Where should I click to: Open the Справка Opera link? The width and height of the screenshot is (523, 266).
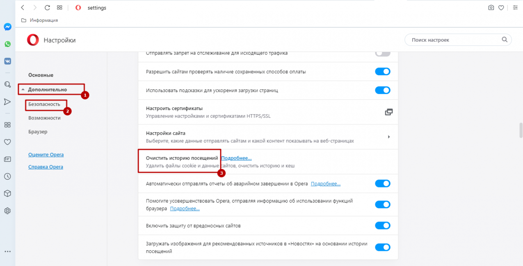coord(46,167)
